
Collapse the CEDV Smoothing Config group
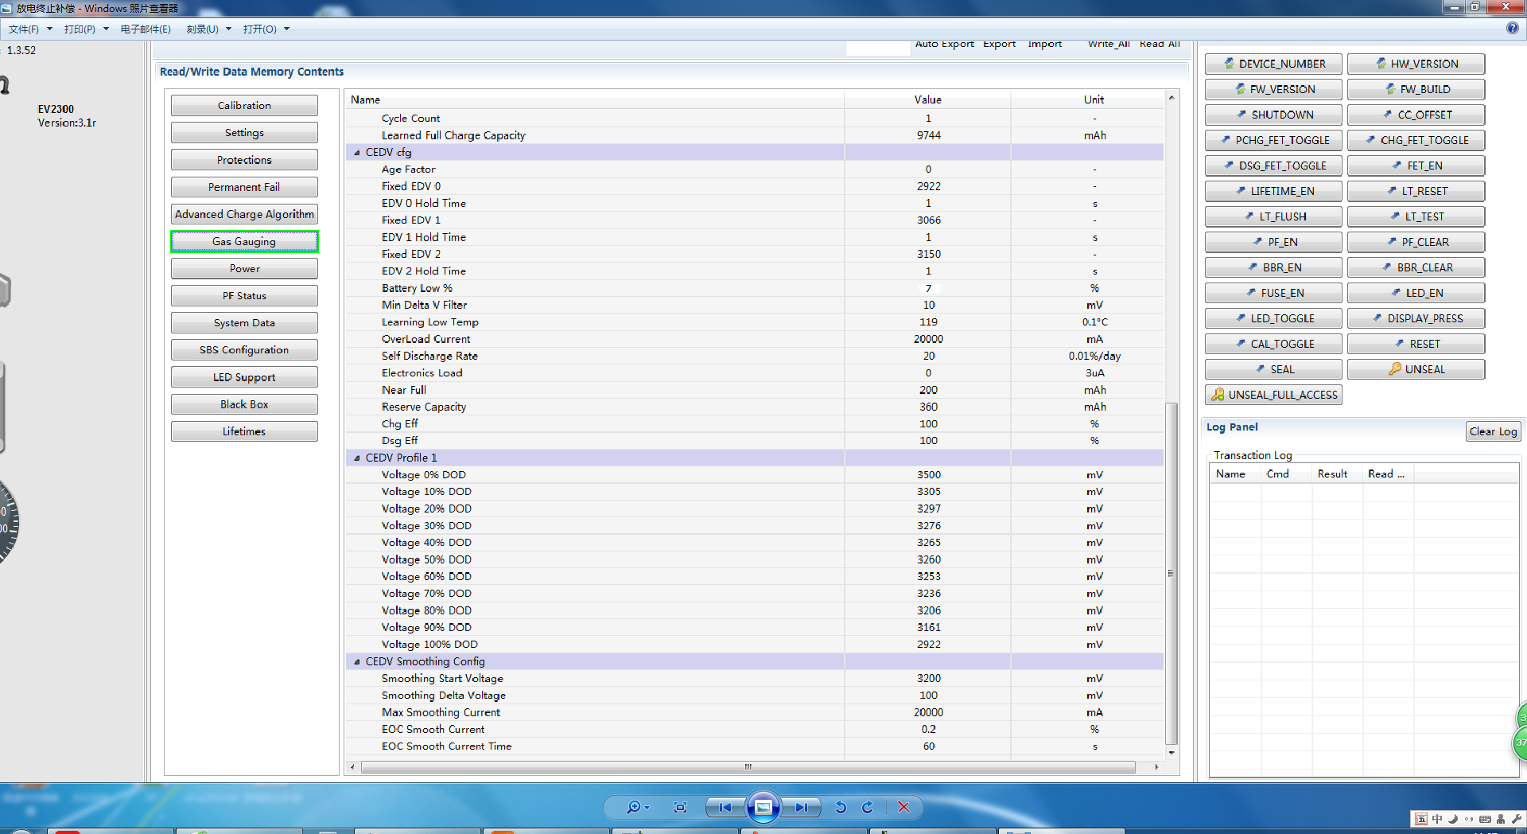click(357, 661)
